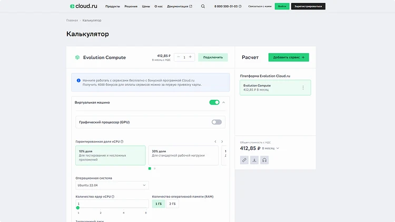
Task: Open the Решения menu
Action: [131, 6]
